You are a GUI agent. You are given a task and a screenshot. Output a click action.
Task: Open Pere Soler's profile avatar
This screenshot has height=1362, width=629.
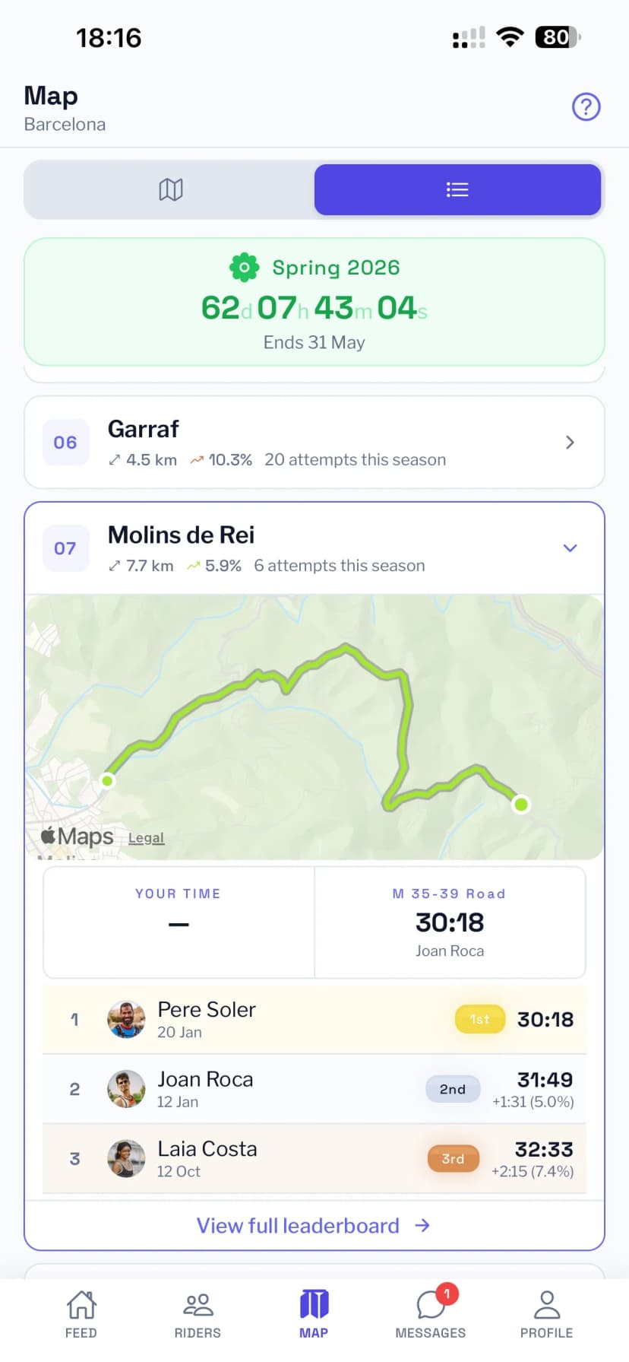pyautogui.click(x=126, y=1019)
